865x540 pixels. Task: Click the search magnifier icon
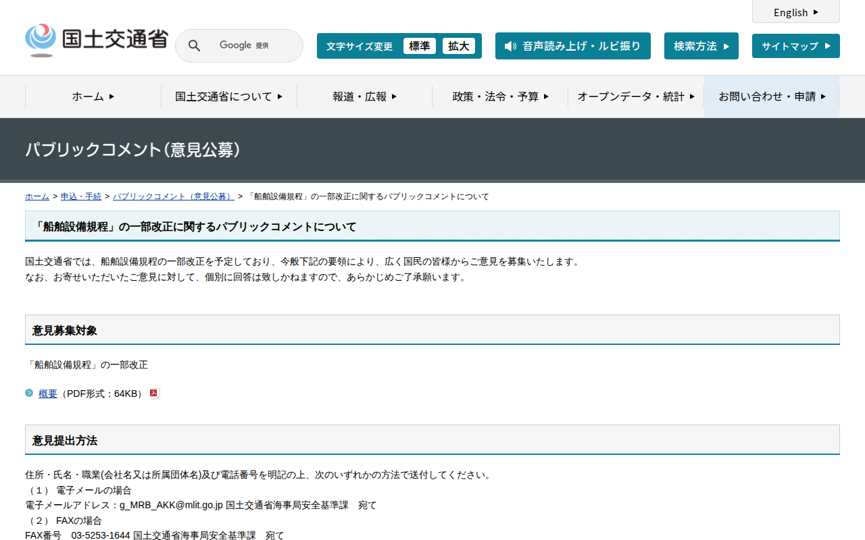(x=194, y=46)
